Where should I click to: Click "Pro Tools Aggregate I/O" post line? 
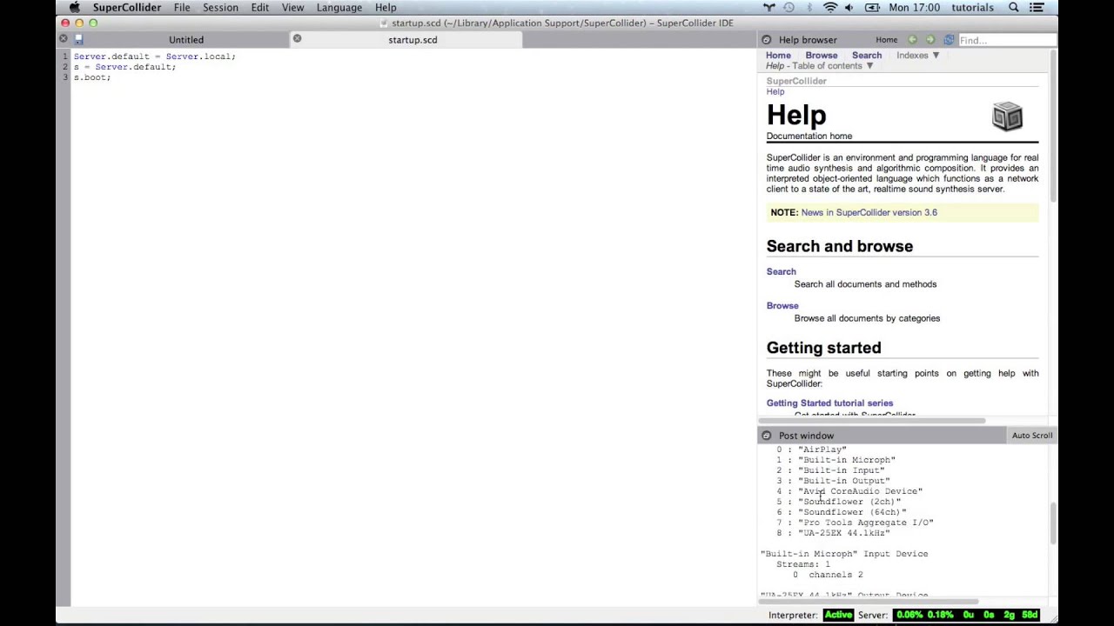pyautogui.click(x=866, y=523)
